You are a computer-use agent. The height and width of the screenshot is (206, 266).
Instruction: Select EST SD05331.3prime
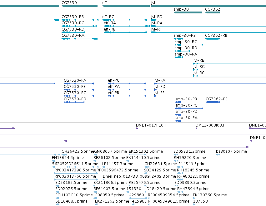coord(176,155)
